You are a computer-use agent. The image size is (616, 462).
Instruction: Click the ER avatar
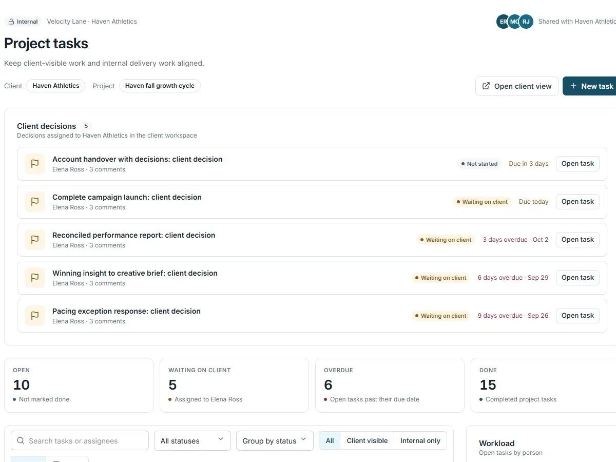[x=503, y=22]
